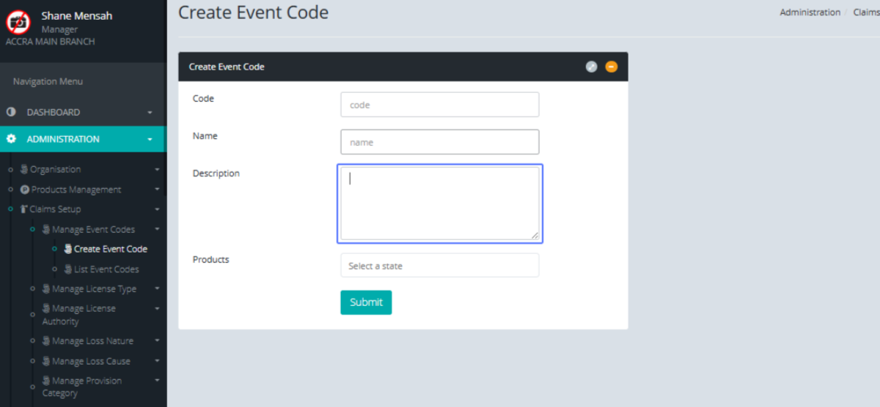880x407 pixels.
Task: Expand the Manage License Type submenu arrow
Action: (x=157, y=289)
